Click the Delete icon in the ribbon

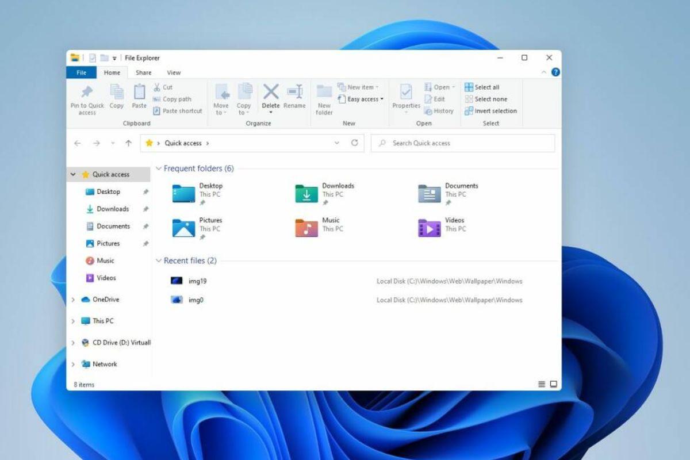270,92
